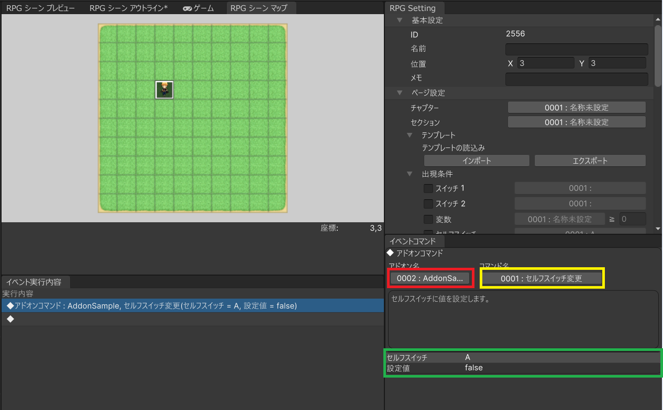Click the empty diamond command row
This screenshot has height=410, width=663.
point(192,319)
